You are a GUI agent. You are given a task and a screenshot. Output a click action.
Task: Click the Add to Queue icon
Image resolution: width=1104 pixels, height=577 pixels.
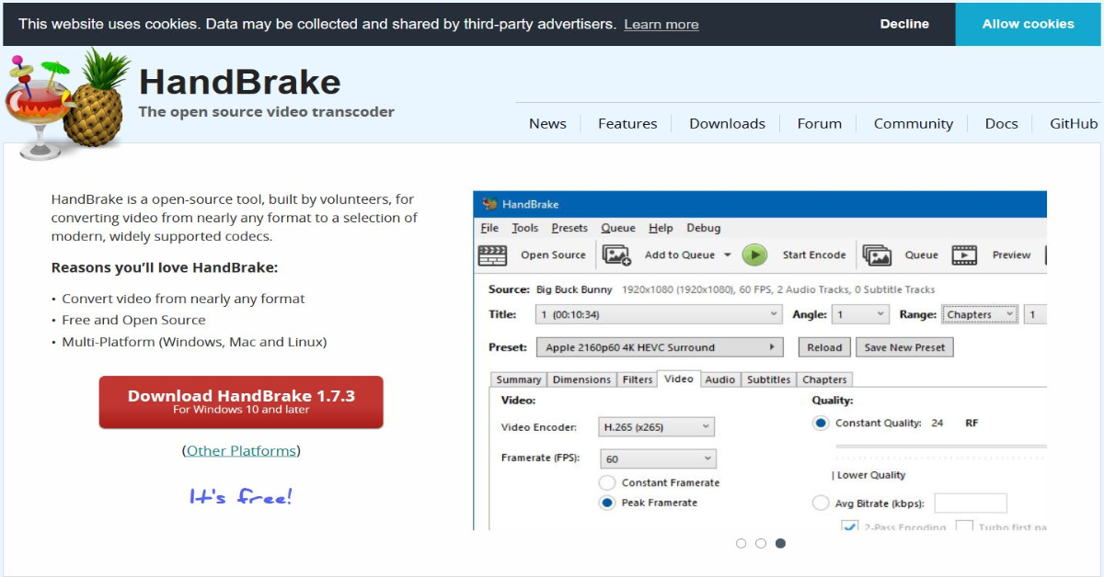point(615,255)
